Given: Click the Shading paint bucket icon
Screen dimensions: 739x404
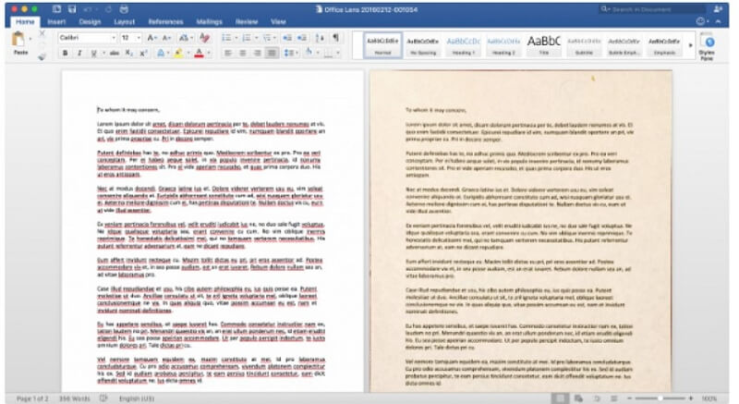Looking at the screenshot, I should [x=309, y=54].
